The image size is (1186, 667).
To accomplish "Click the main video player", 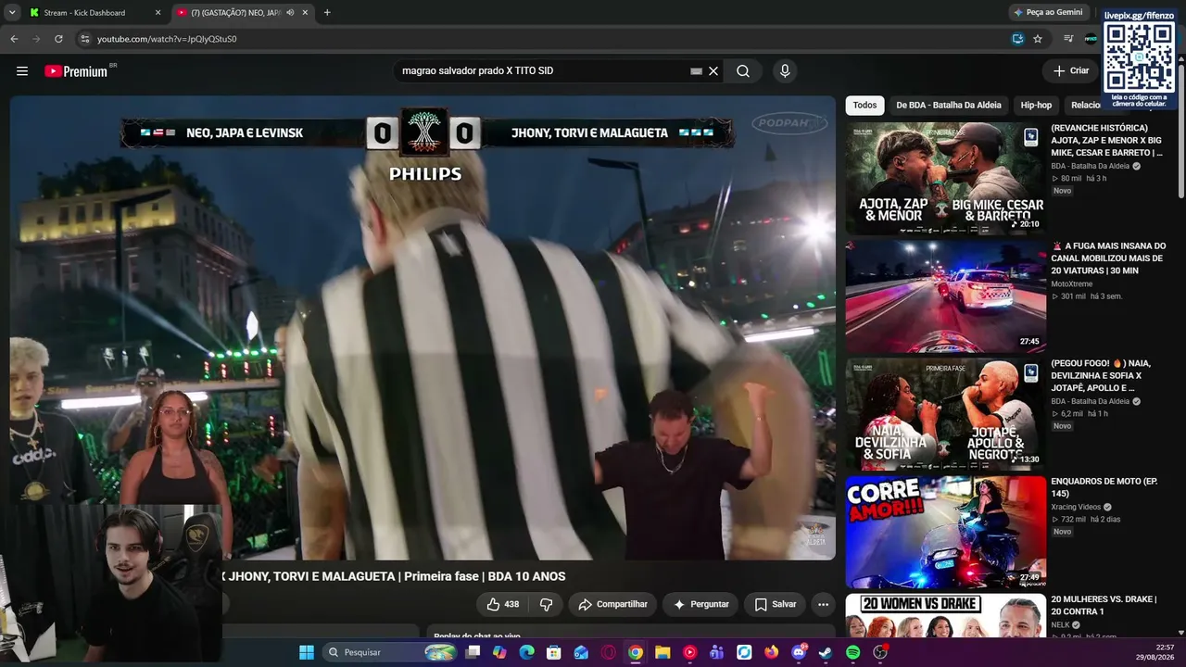I will (423, 328).
